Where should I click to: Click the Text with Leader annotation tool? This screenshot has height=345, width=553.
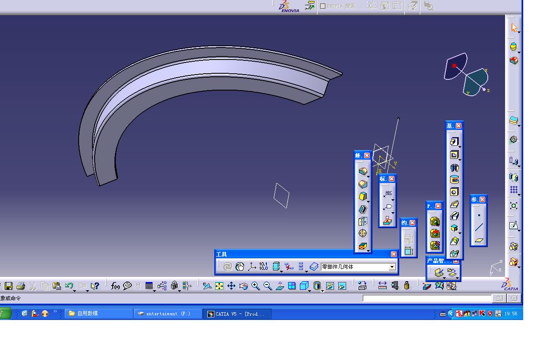[388, 194]
